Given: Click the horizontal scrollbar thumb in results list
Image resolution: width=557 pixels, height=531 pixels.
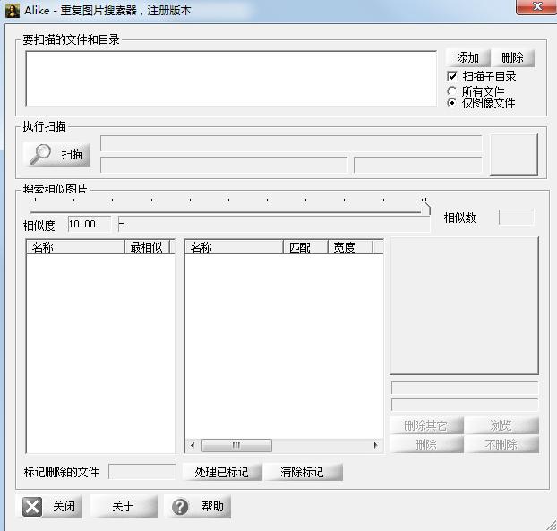Looking at the screenshot, I should click(x=236, y=445).
